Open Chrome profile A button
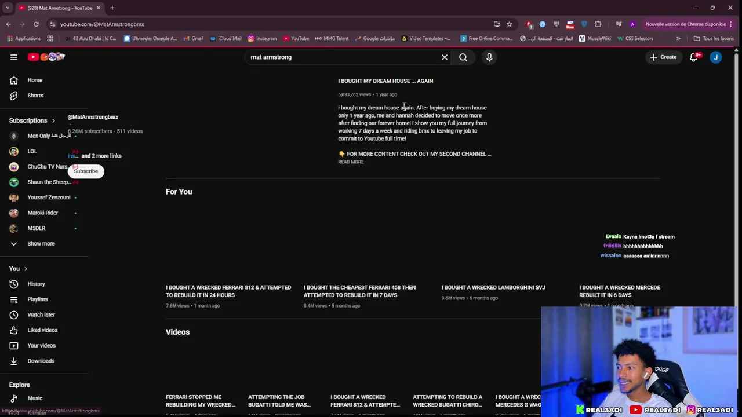 [x=632, y=24]
